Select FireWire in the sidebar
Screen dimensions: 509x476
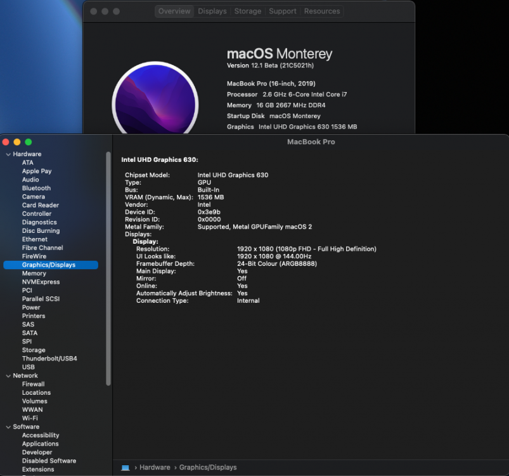tap(34, 256)
